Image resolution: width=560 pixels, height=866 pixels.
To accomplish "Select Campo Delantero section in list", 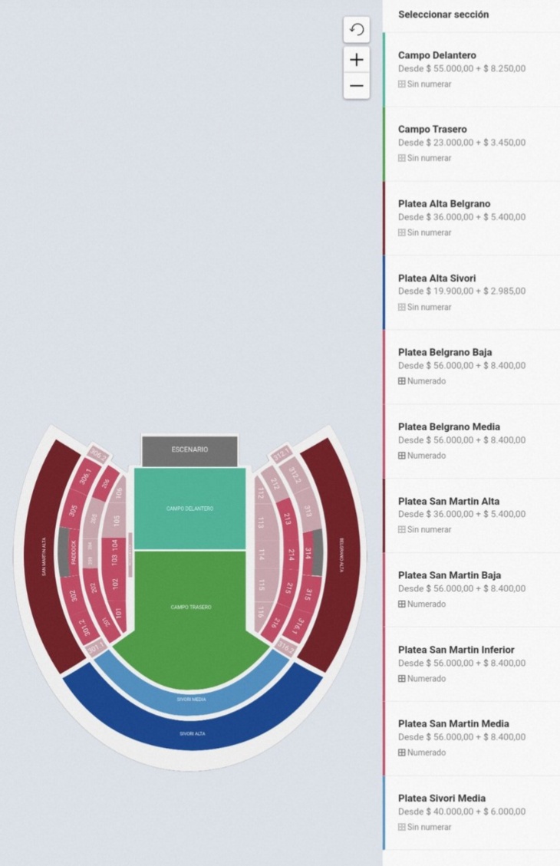I will point(472,70).
